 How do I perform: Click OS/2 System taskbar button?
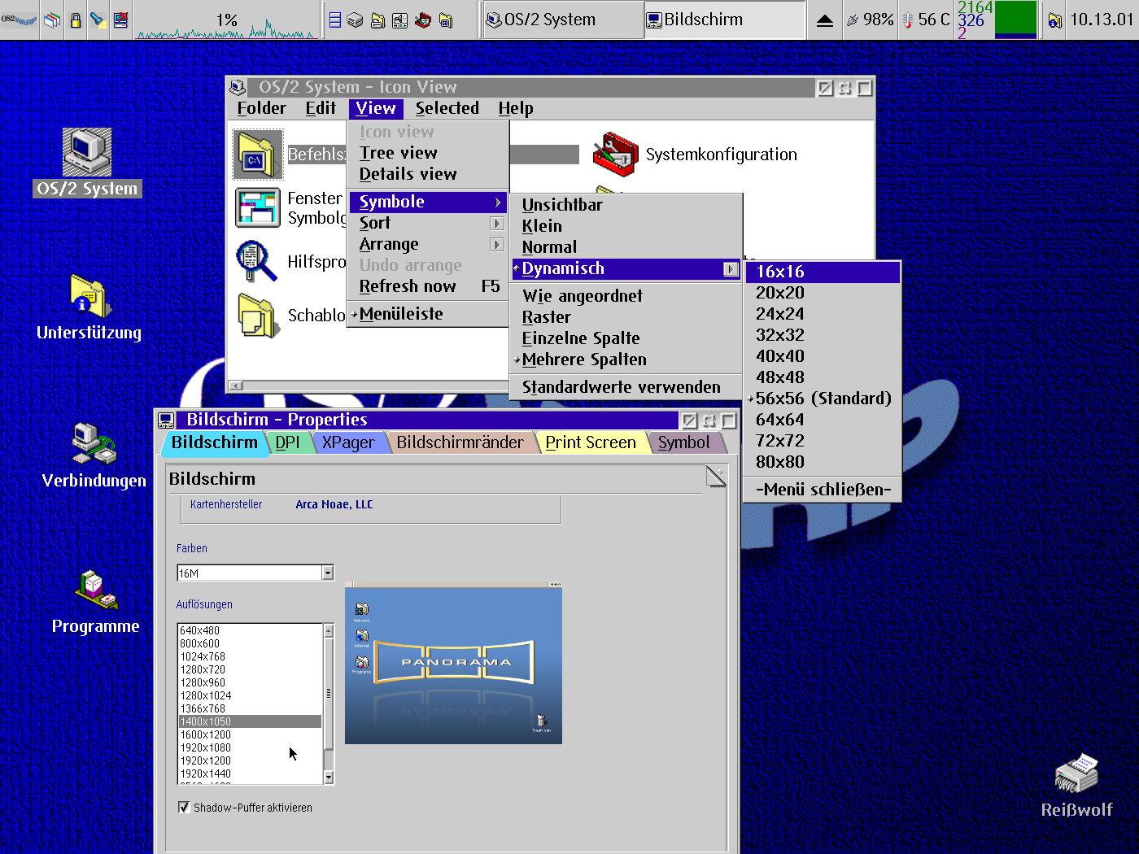(x=561, y=20)
